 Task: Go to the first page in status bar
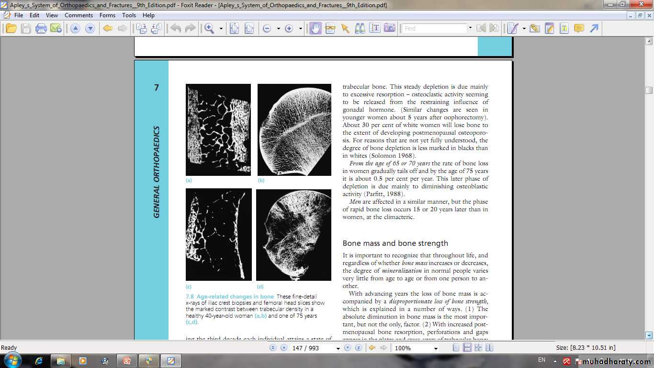point(273,348)
